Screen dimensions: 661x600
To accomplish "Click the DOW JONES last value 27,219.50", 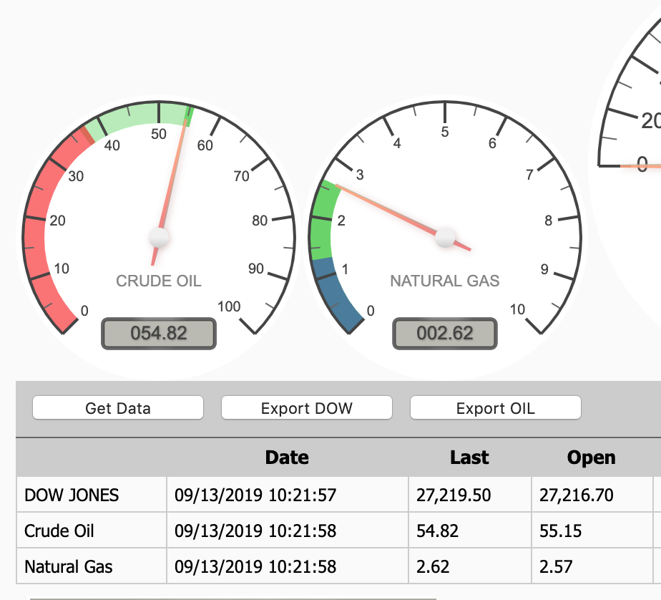I will pos(454,495).
